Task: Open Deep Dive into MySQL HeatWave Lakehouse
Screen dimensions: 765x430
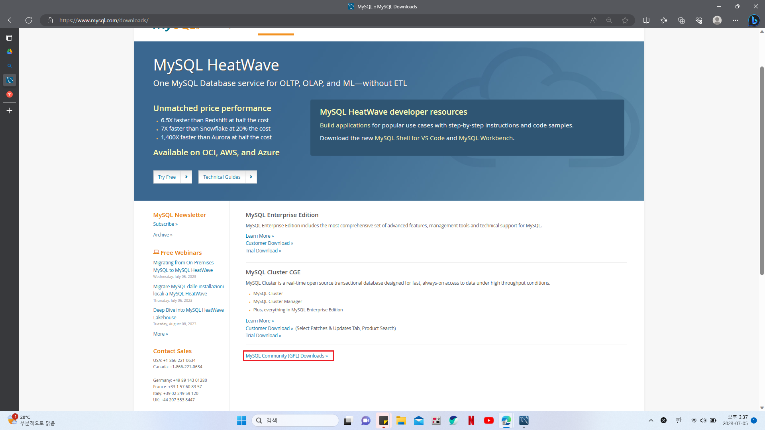Action: coord(188,313)
